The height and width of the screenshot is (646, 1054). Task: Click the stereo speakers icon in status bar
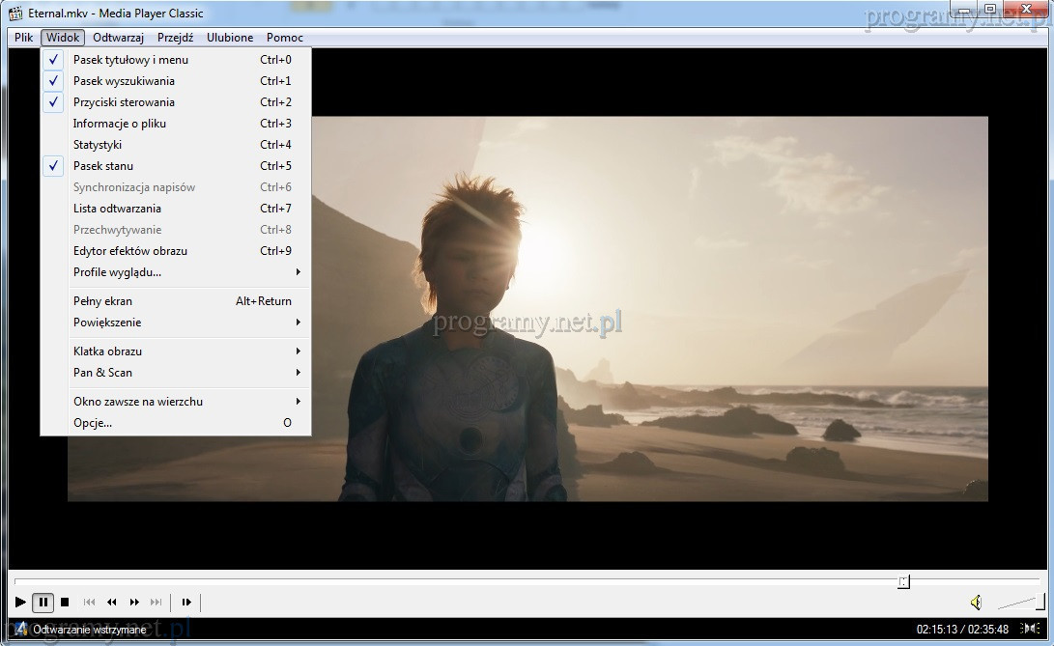tap(1029, 630)
